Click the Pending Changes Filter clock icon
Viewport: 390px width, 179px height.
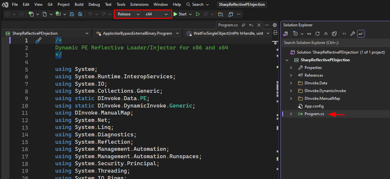[296, 34]
